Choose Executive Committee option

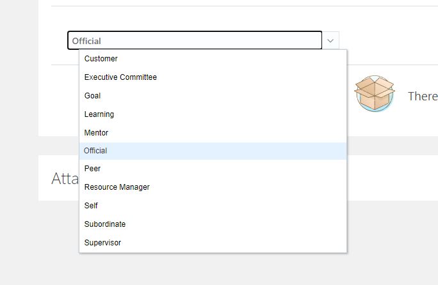(x=213, y=77)
